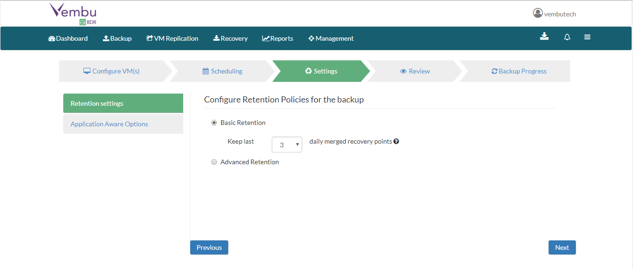The image size is (633, 269).
Task: Open the Keep last count dropdown
Action: click(x=287, y=145)
